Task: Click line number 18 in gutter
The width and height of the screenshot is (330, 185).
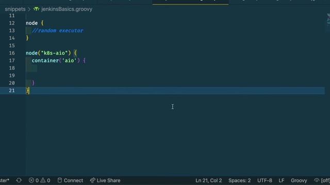Action: point(12,68)
